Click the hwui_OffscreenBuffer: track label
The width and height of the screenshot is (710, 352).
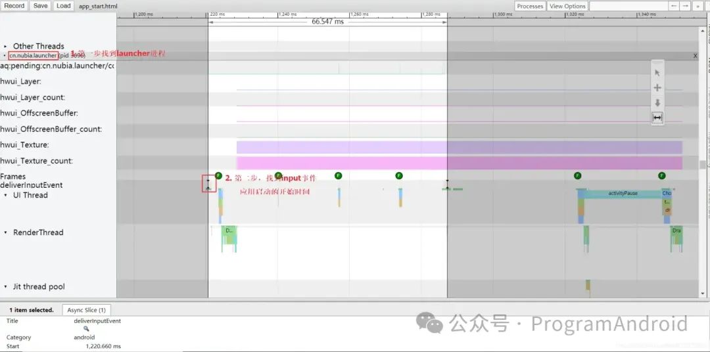[x=39, y=113]
